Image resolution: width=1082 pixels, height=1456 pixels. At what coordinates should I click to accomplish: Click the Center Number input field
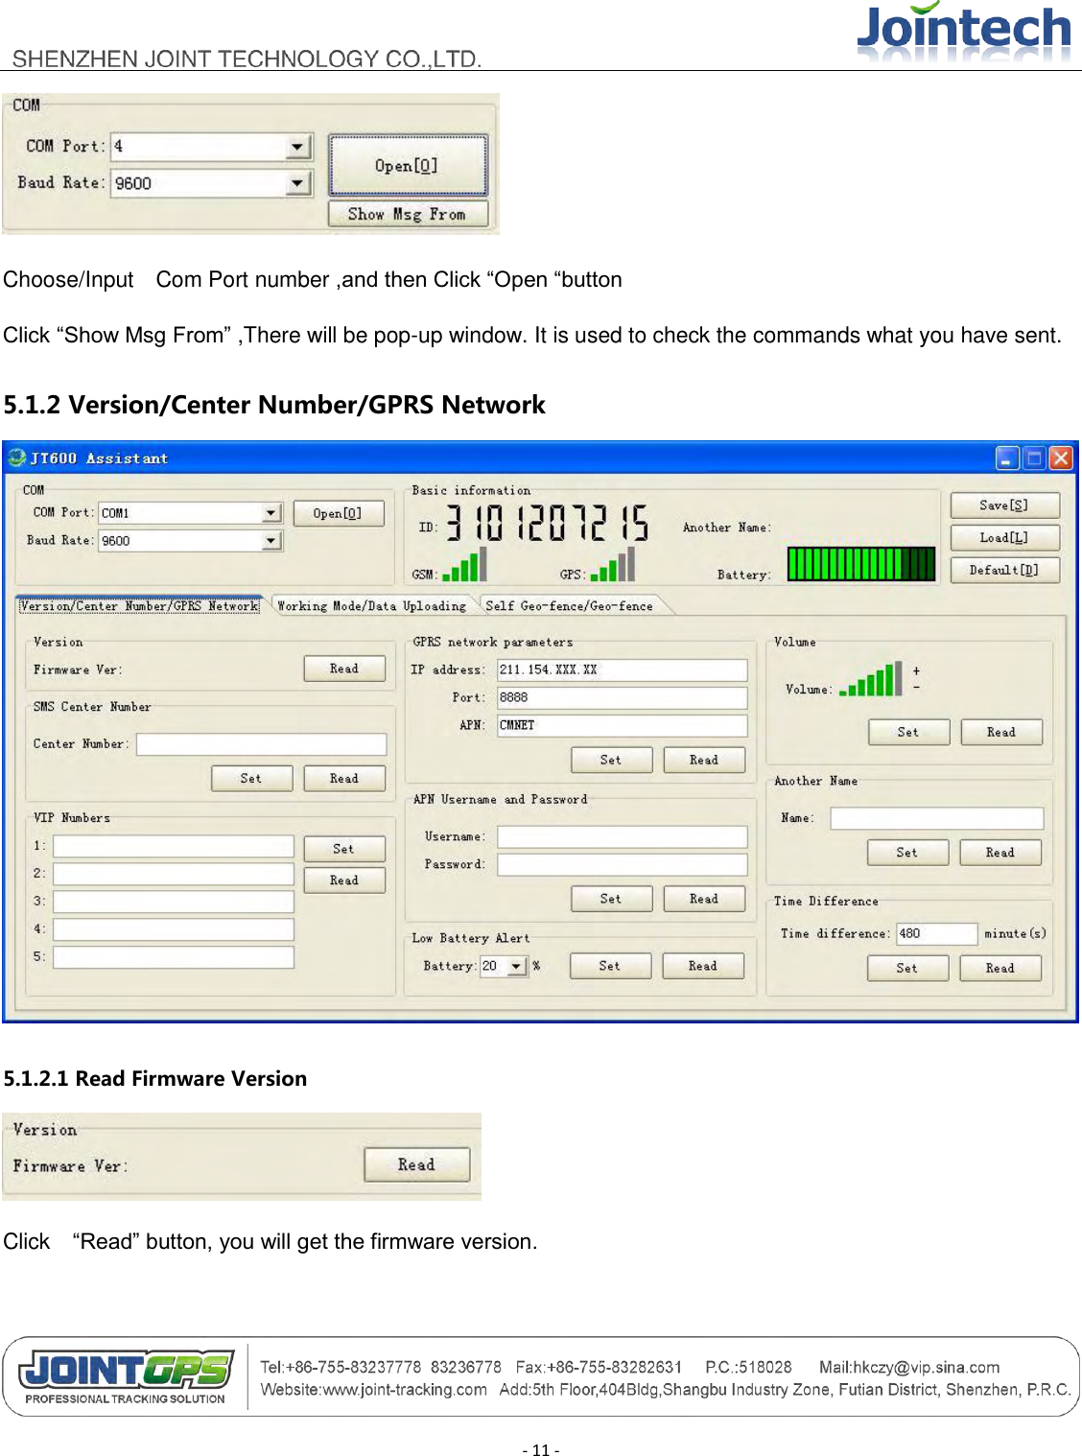pos(259,743)
